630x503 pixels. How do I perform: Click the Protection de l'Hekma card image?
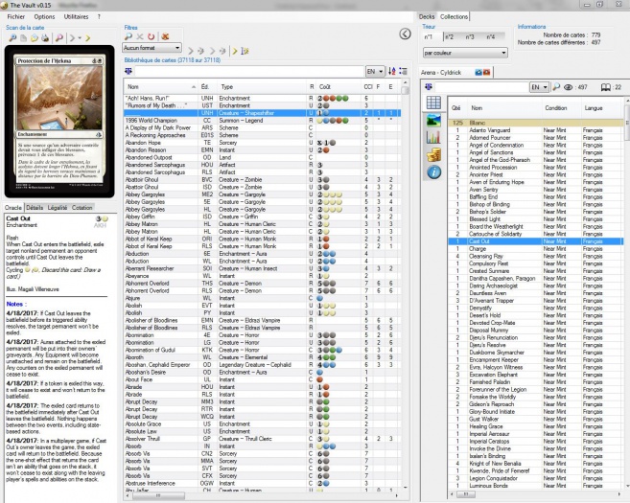pyautogui.click(x=59, y=122)
